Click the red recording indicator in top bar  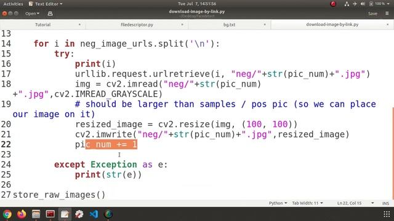pos(333,4)
